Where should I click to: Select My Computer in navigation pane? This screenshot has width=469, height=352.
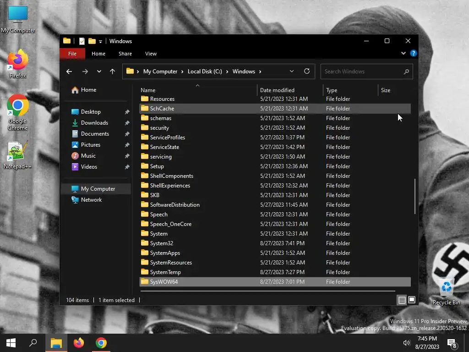click(x=96, y=189)
